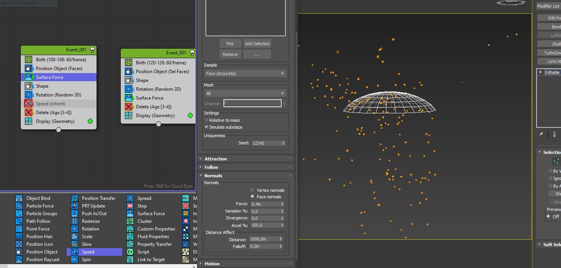Click the Seed value spinner arrows
This screenshot has width=561, height=268.
[x=284, y=143]
